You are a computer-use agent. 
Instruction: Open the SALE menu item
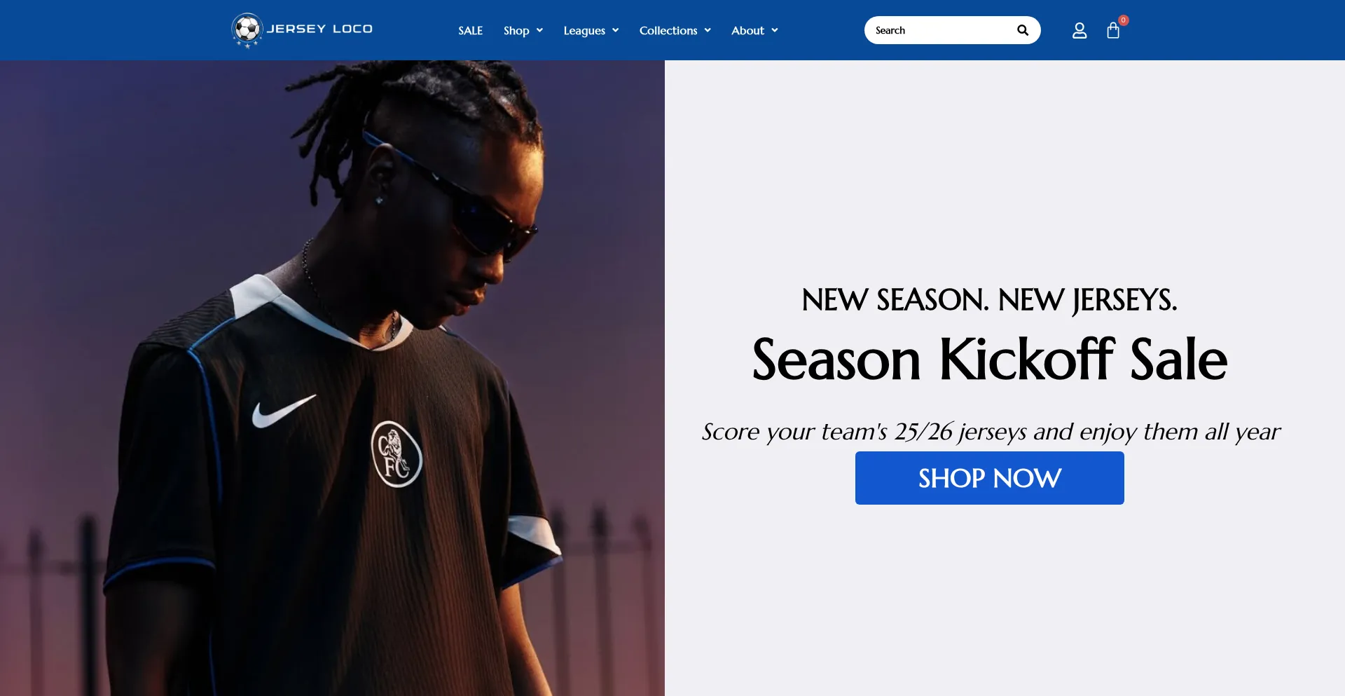(471, 30)
